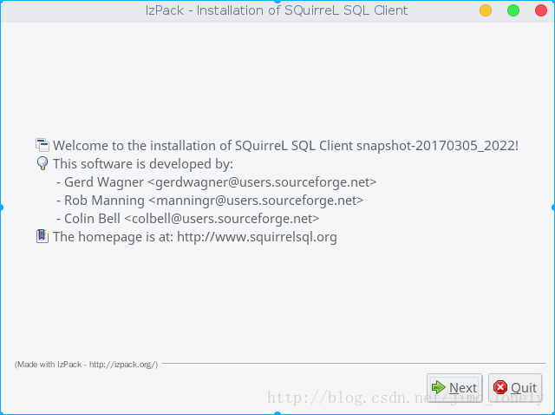Viewport: 555px width, 415px height.
Task: Click the homepage squirrelsql.org line
Action: [x=195, y=237]
